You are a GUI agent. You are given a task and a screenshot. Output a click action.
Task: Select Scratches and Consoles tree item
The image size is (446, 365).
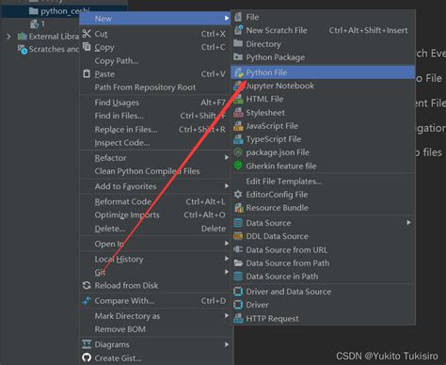[x=49, y=49]
